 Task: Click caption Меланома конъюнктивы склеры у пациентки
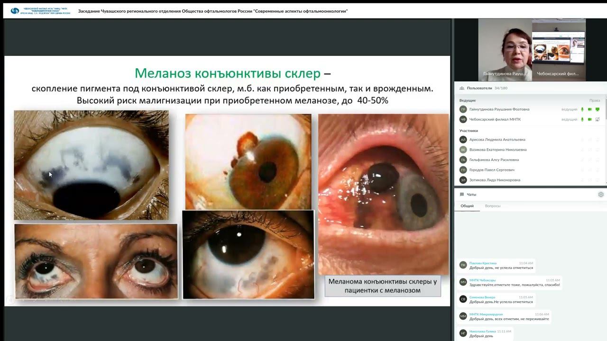tap(383, 286)
